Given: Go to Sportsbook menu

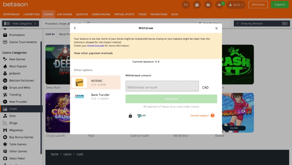Looking at the screenshot, I should click(11, 14).
